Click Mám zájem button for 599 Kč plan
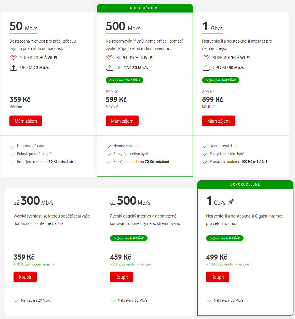The height and width of the screenshot is (319, 295). [x=122, y=121]
